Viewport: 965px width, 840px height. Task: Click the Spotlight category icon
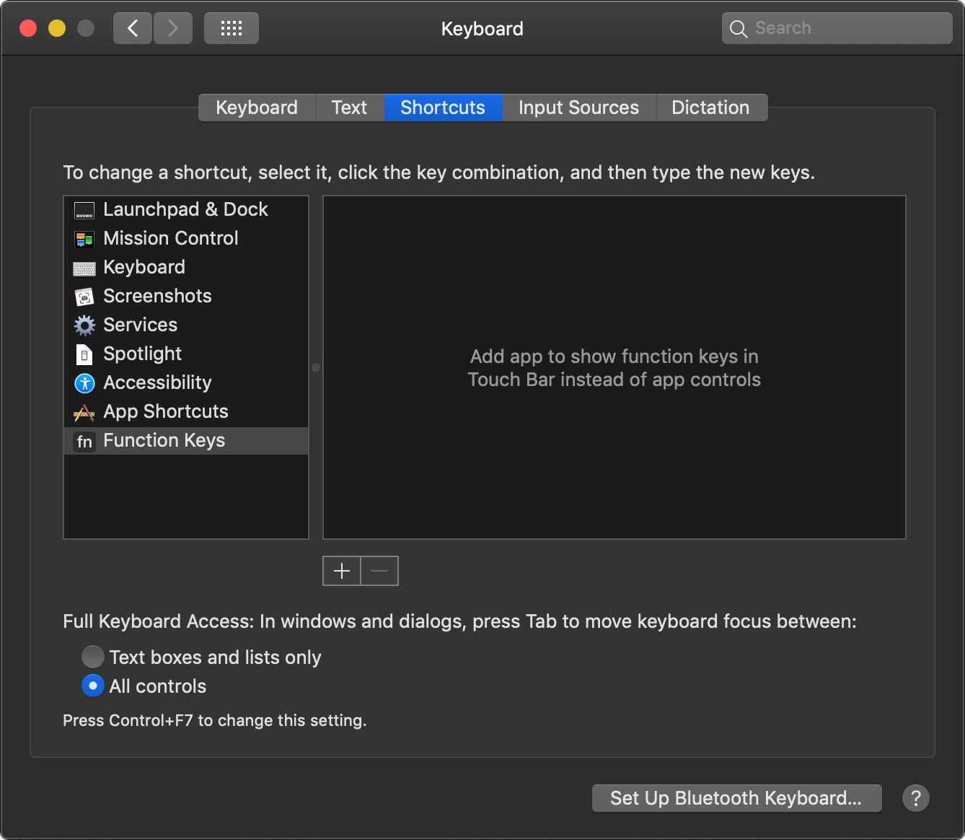(x=84, y=354)
